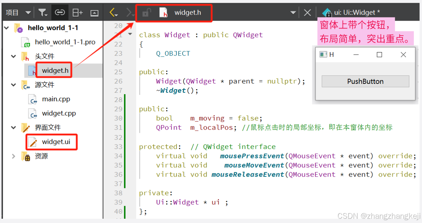Click the widget.h file icon in editor tab
The width and height of the screenshot is (422, 223).
[164, 12]
